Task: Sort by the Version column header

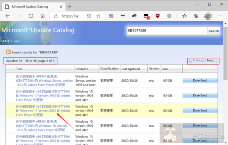Action: tap(154, 69)
